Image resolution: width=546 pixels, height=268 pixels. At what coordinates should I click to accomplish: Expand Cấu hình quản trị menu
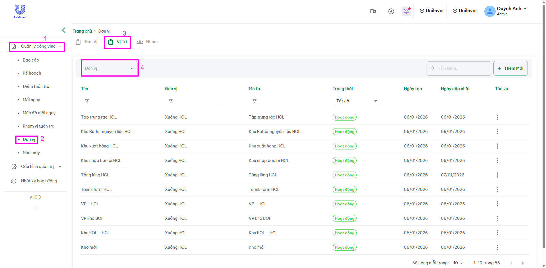tap(37, 166)
